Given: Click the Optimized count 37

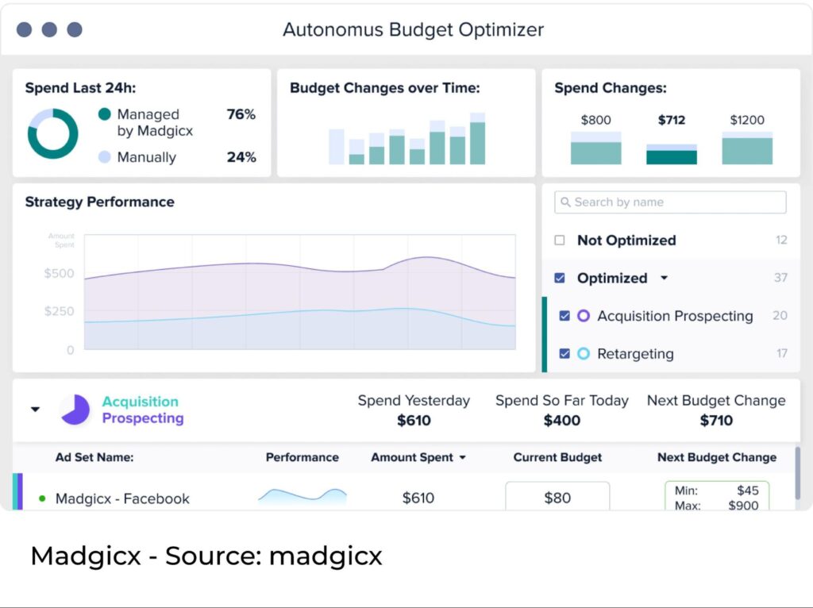Looking at the screenshot, I should [781, 278].
